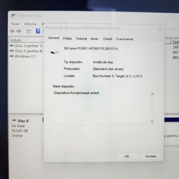Click the forward arrow in Gestionare disc toolbar
Screen dimensions: 179x179
point(19,31)
